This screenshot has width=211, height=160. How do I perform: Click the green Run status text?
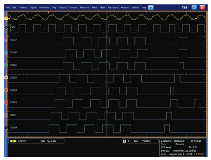click(x=163, y=144)
